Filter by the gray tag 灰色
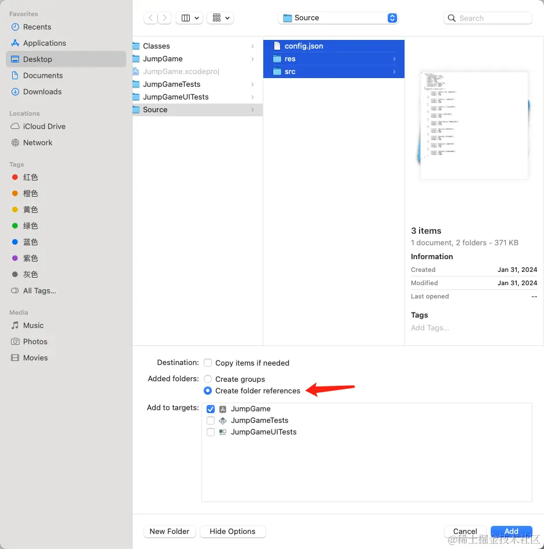Image resolution: width=544 pixels, height=549 pixels. pyautogui.click(x=66, y=274)
